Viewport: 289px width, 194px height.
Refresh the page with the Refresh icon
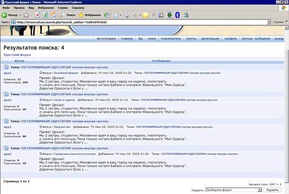(x=45, y=15)
